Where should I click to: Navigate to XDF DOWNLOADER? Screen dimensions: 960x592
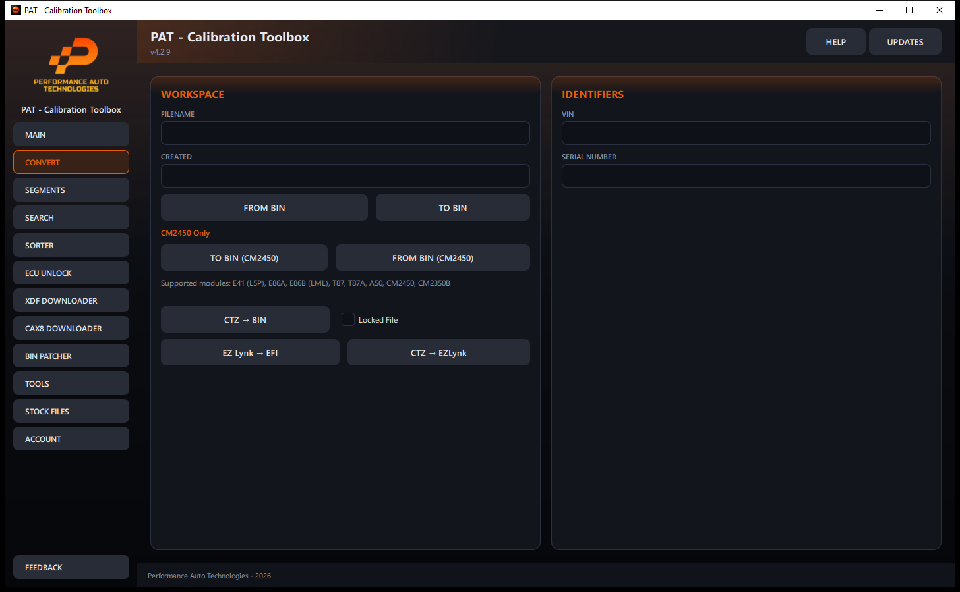click(x=71, y=300)
